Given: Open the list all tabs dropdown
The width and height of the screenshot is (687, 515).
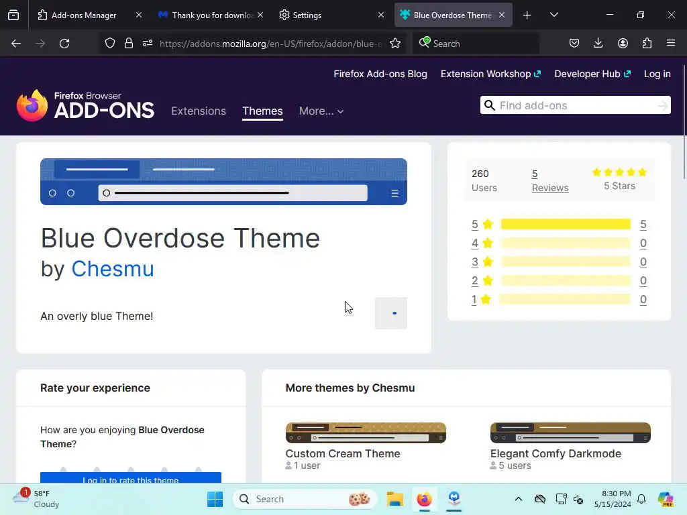Looking at the screenshot, I should (x=553, y=15).
